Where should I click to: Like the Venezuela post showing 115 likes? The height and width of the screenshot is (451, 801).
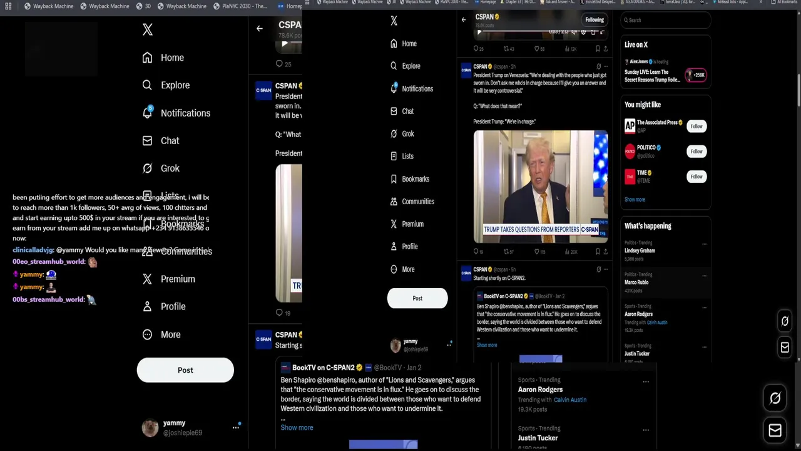pyautogui.click(x=539, y=252)
